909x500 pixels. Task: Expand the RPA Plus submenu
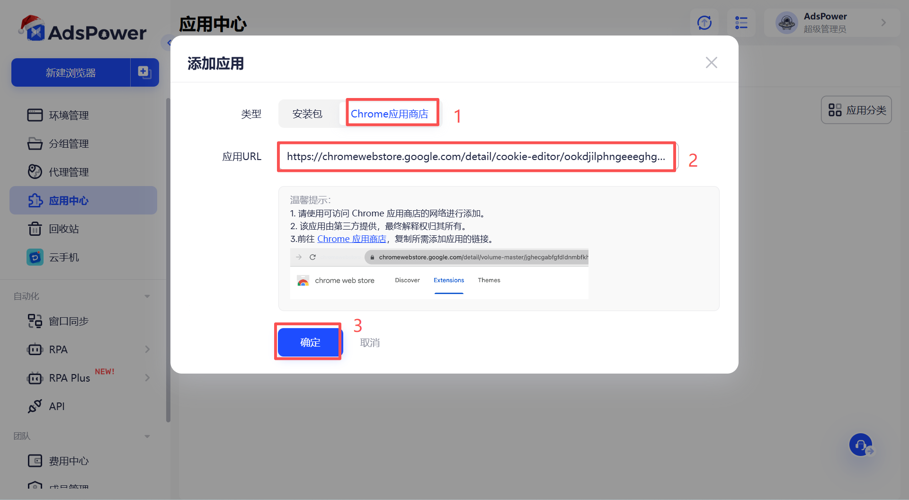click(147, 377)
